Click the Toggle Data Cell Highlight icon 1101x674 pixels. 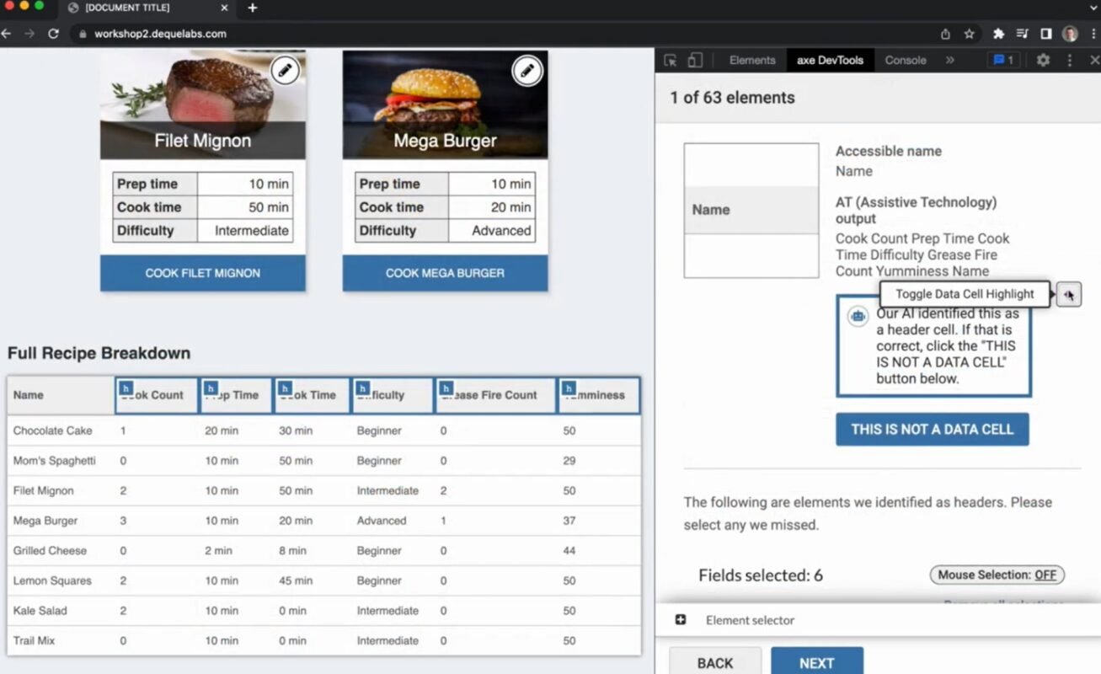[x=1068, y=294]
